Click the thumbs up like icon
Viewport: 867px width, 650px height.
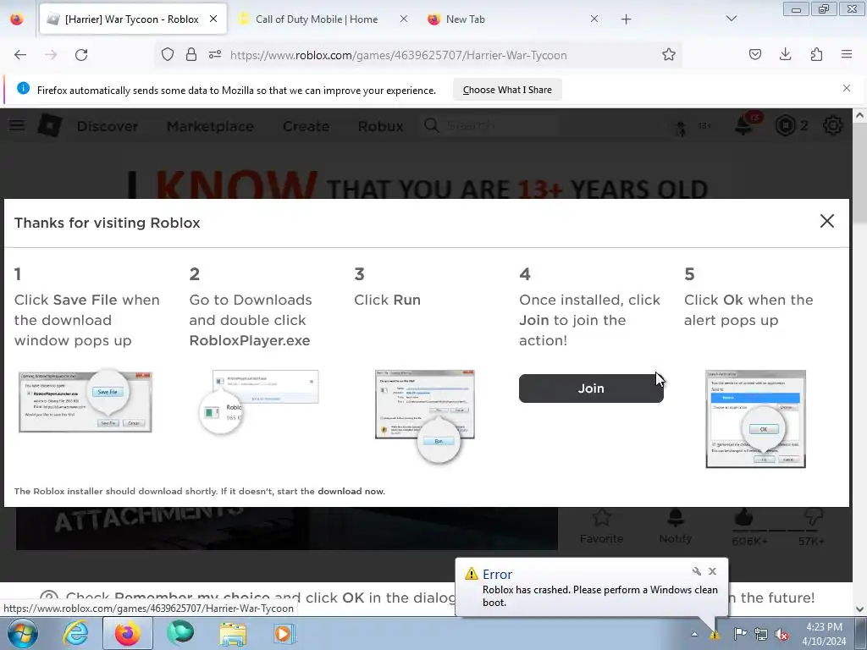pos(743,519)
